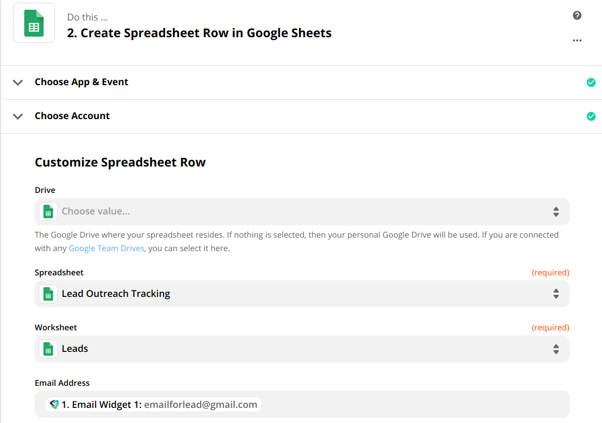Click the up-down arrows on the Drive field
This screenshot has height=423, width=602.
click(x=556, y=212)
